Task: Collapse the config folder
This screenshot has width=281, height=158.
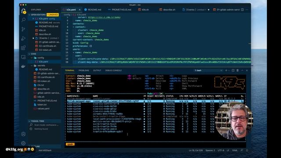Action: pos(32,57)
